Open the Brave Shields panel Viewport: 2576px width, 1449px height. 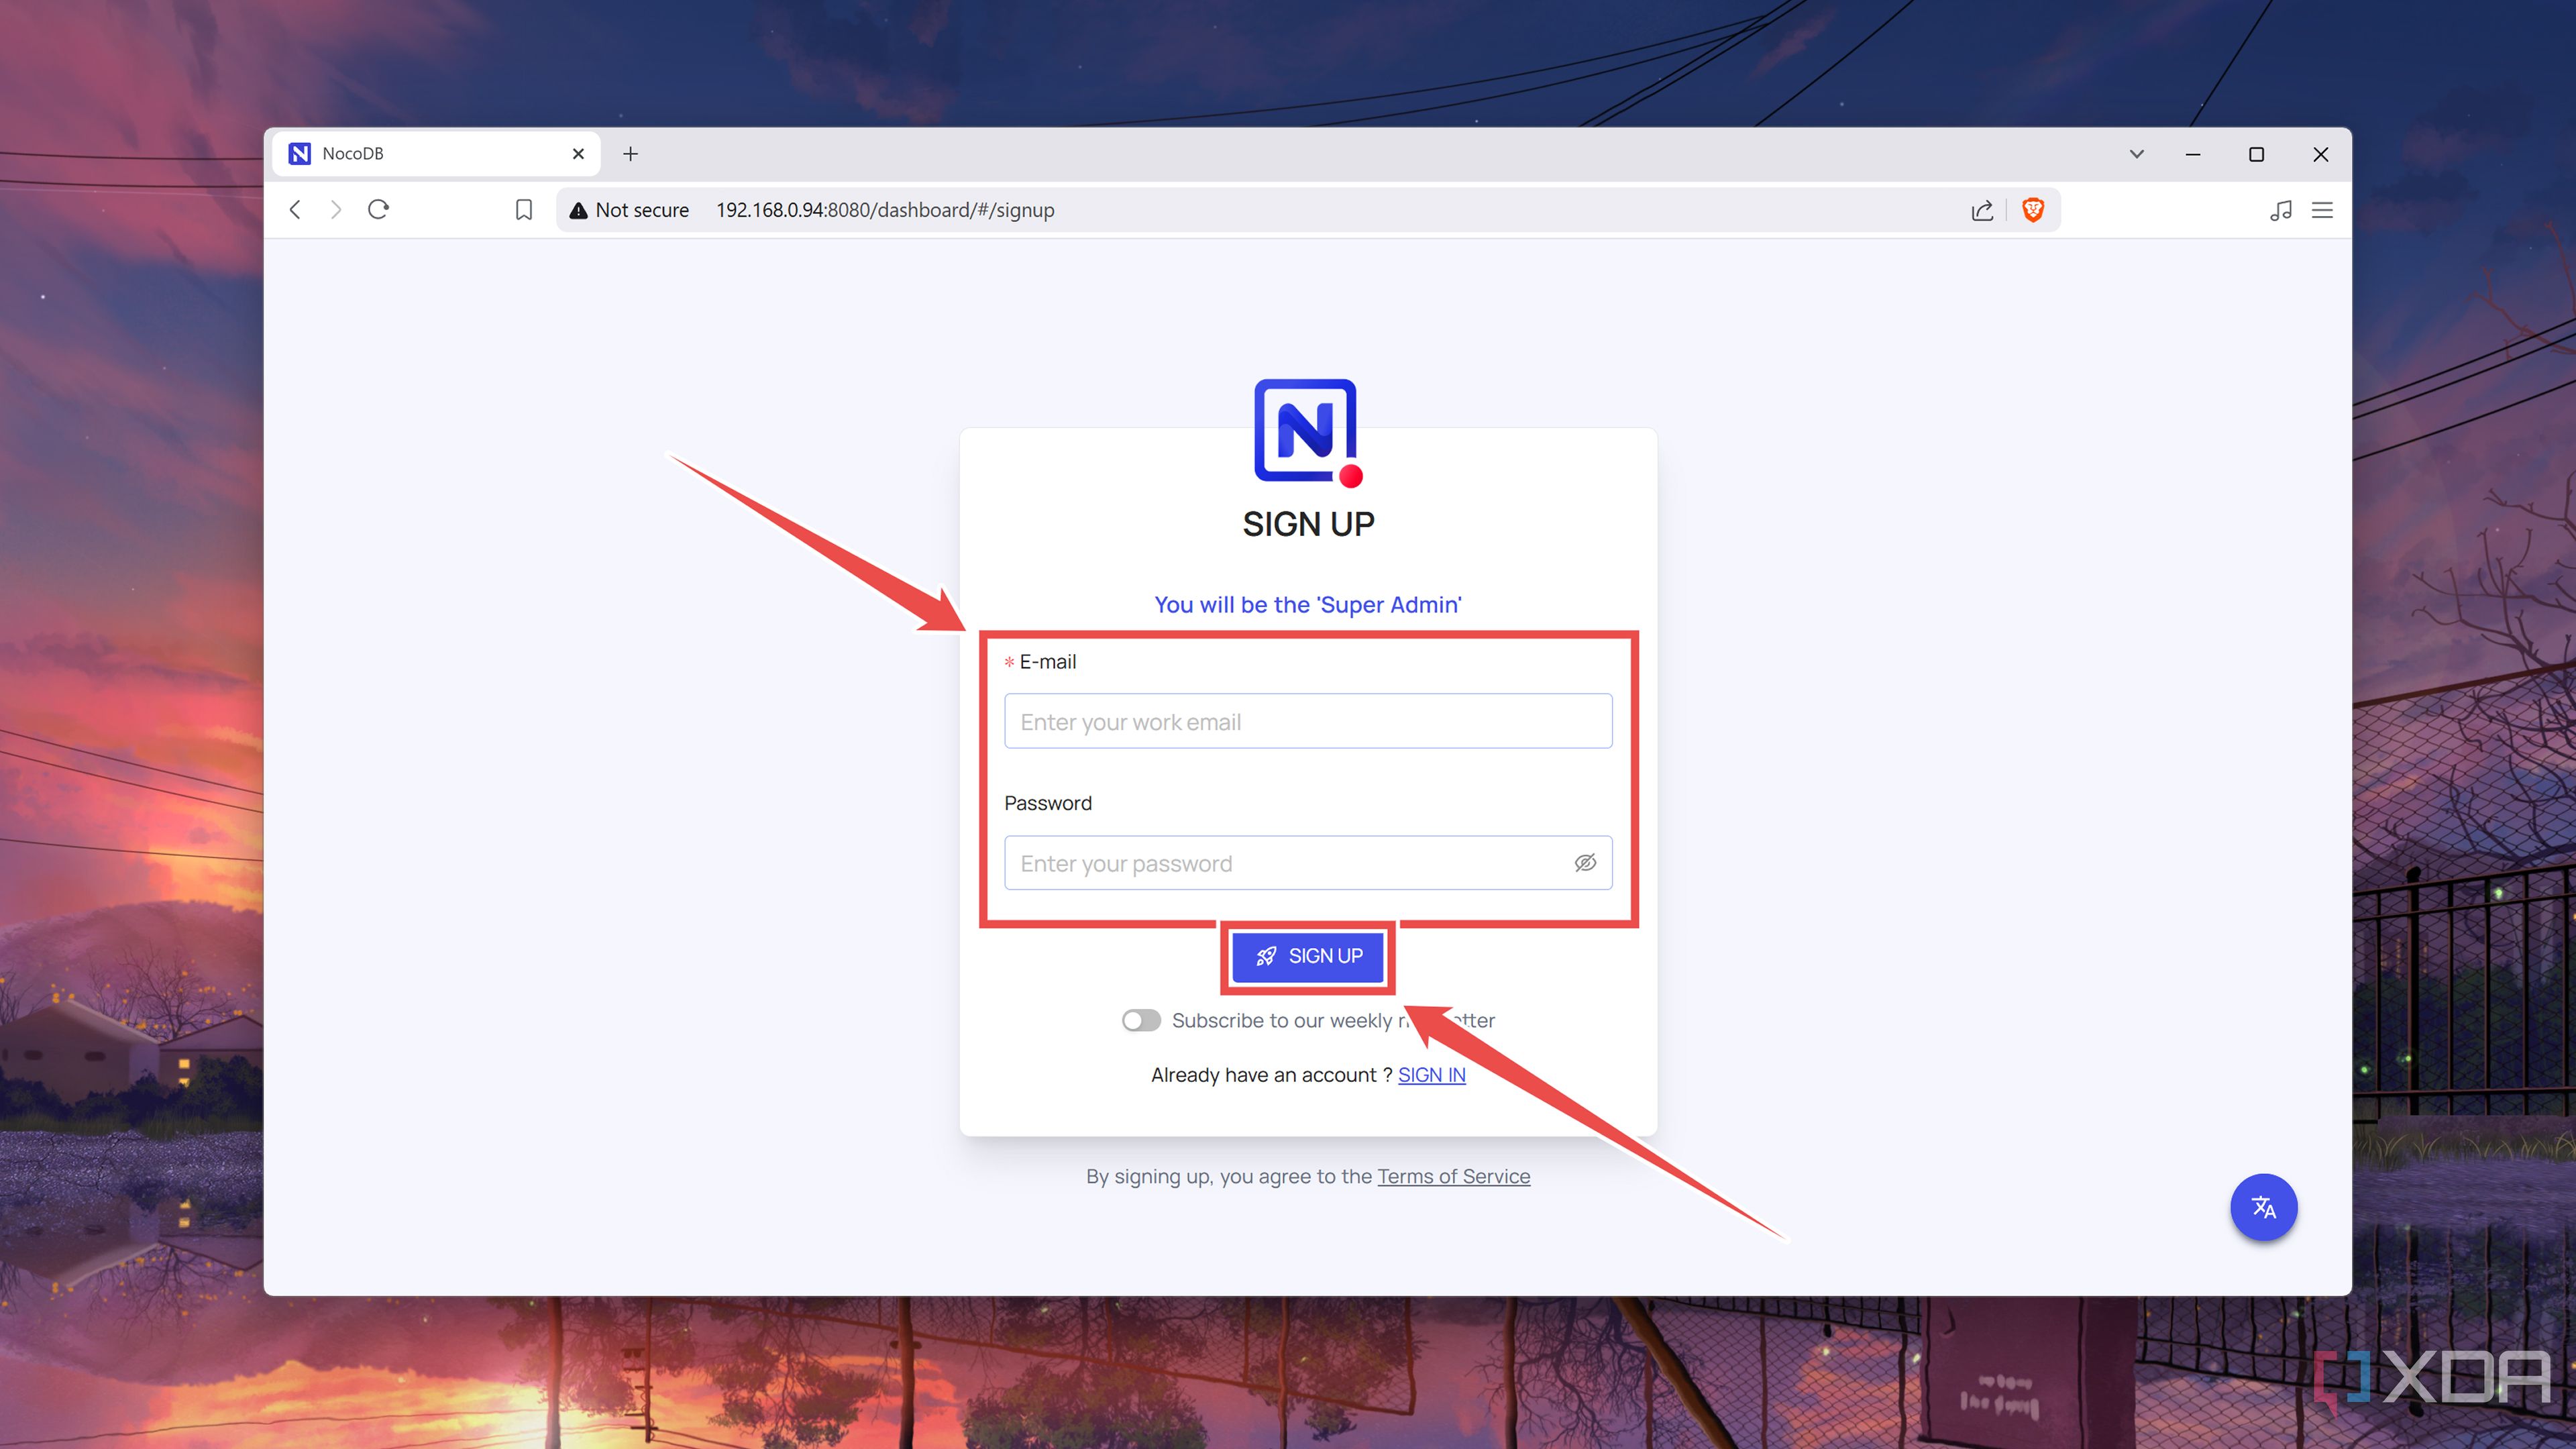(2034, 210)
